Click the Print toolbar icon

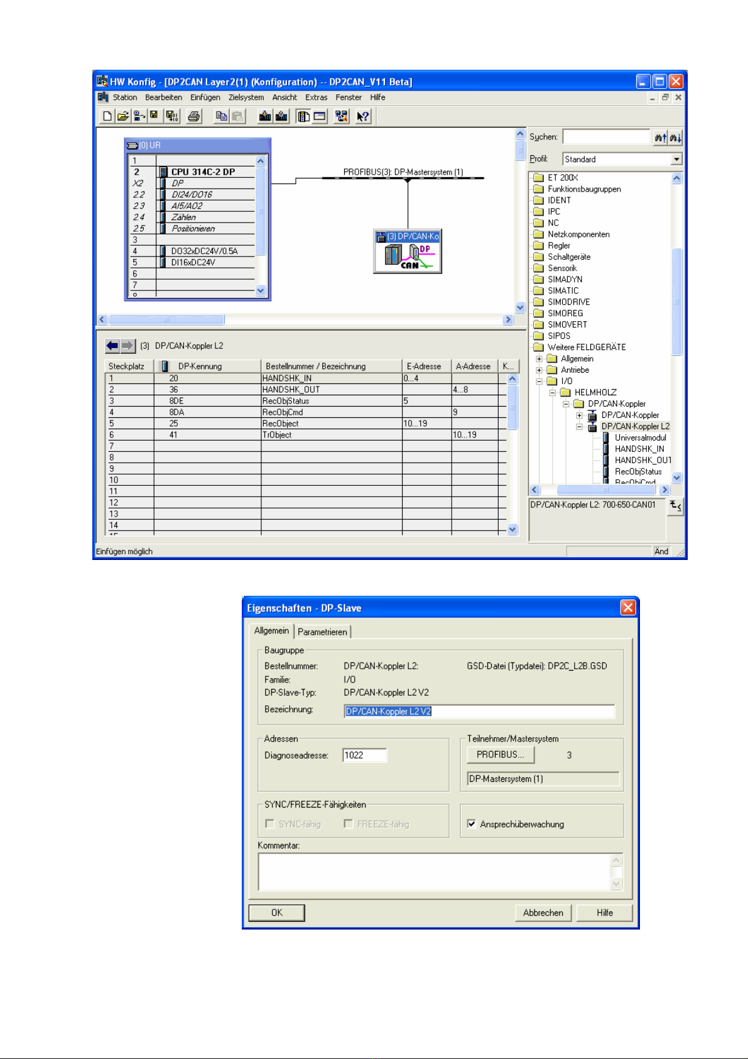pos(194,116)
